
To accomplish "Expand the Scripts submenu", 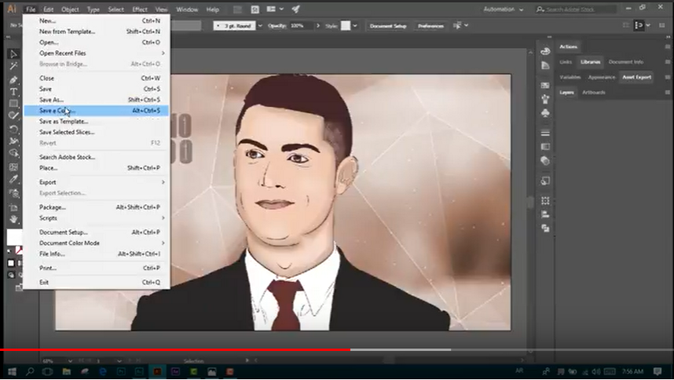I will [x=97, y=218].
